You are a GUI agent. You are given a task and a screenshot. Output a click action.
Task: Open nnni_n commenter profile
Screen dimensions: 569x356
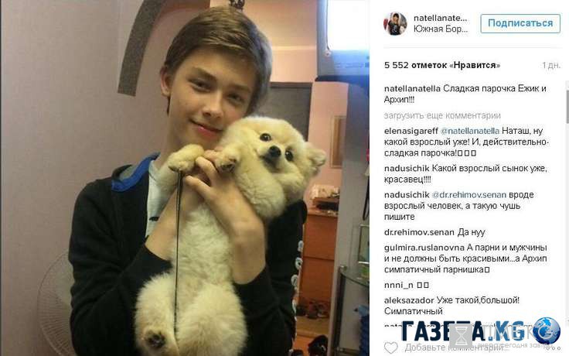[x=398, y=285]
